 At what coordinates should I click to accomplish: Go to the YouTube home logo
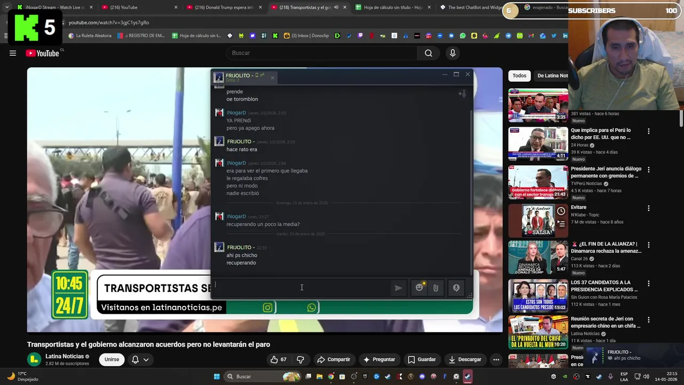click(x=42, y=53)
